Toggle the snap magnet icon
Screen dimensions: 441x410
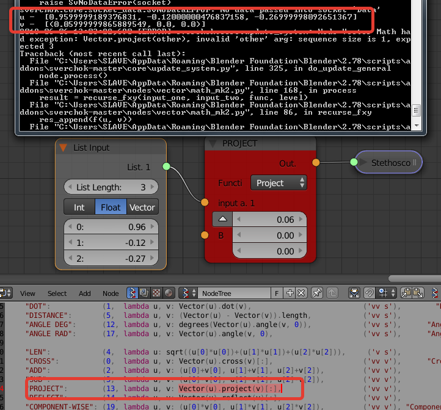click(370, 293)
